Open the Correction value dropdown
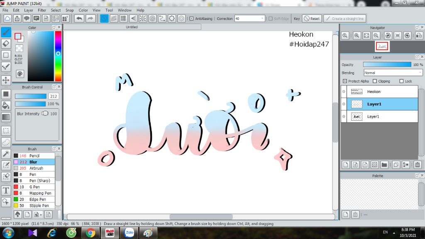Screen dimensions: 425x239 point(262,18)
